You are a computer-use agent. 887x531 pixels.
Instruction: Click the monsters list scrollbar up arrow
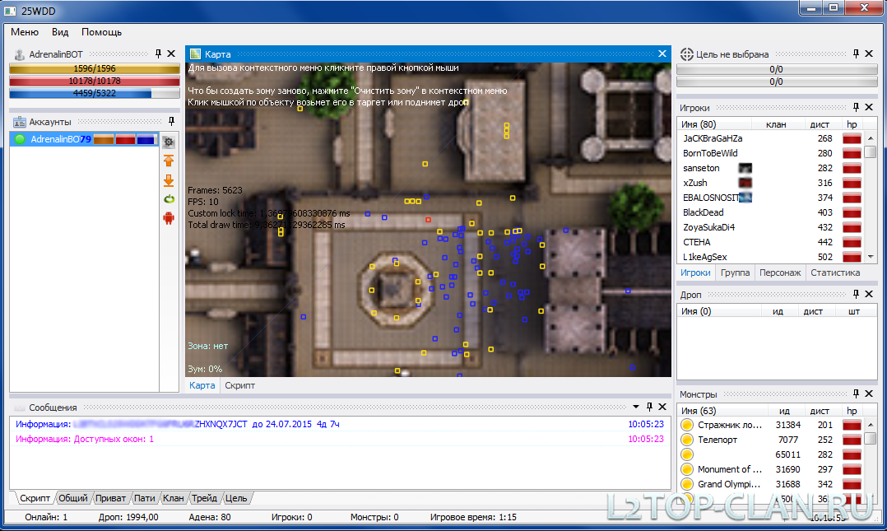871,425
